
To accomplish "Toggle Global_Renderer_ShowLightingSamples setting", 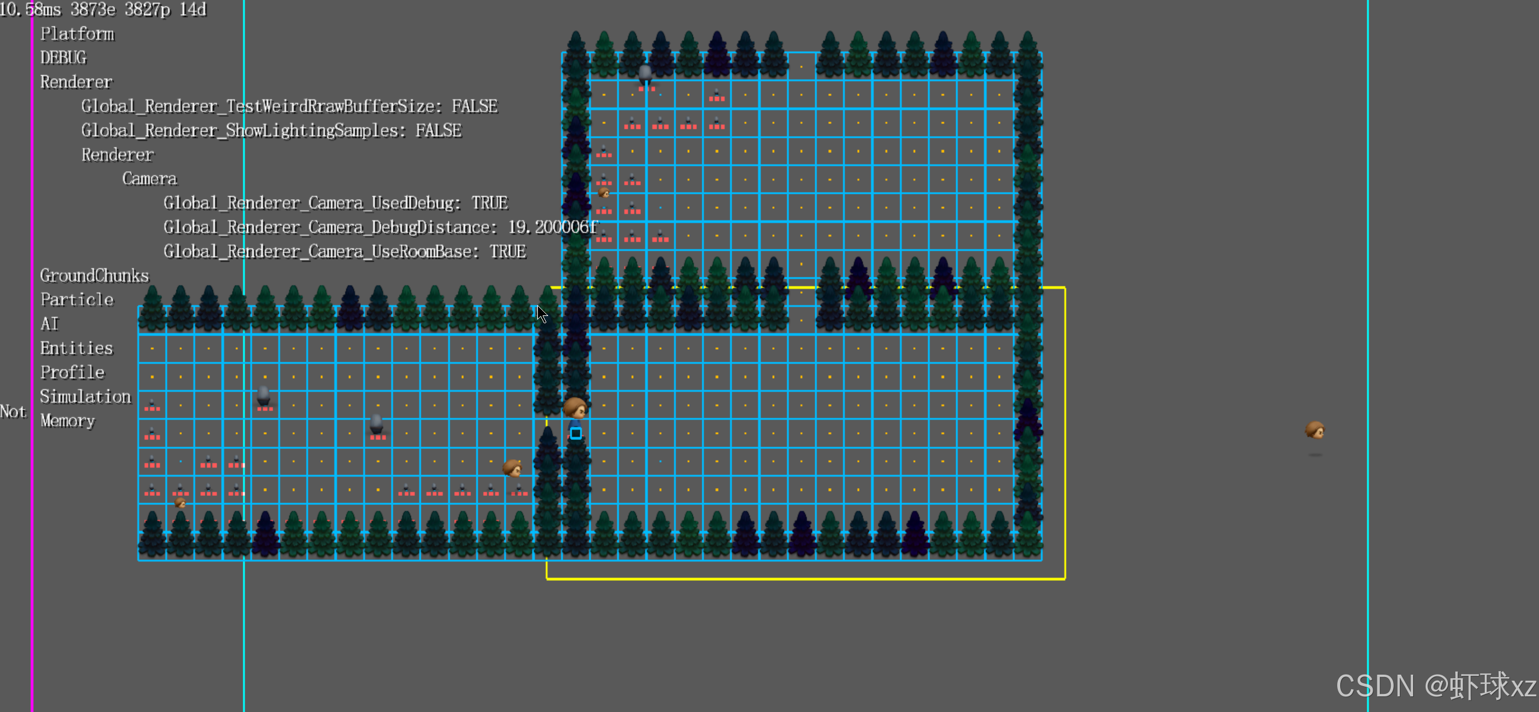I will tap(271, 131).
